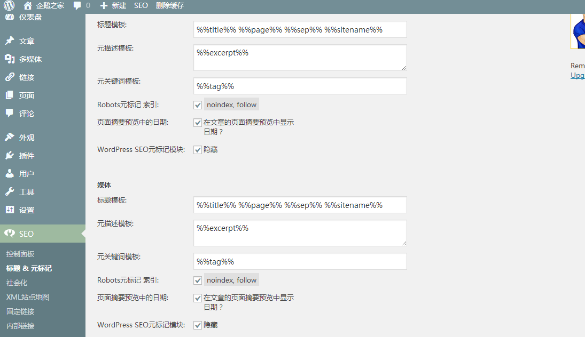The width and height of the screenshot is (585, 337).
Task: Click the 媒体 元描述模板 textarea resize handle
Action: pos(404,243)
